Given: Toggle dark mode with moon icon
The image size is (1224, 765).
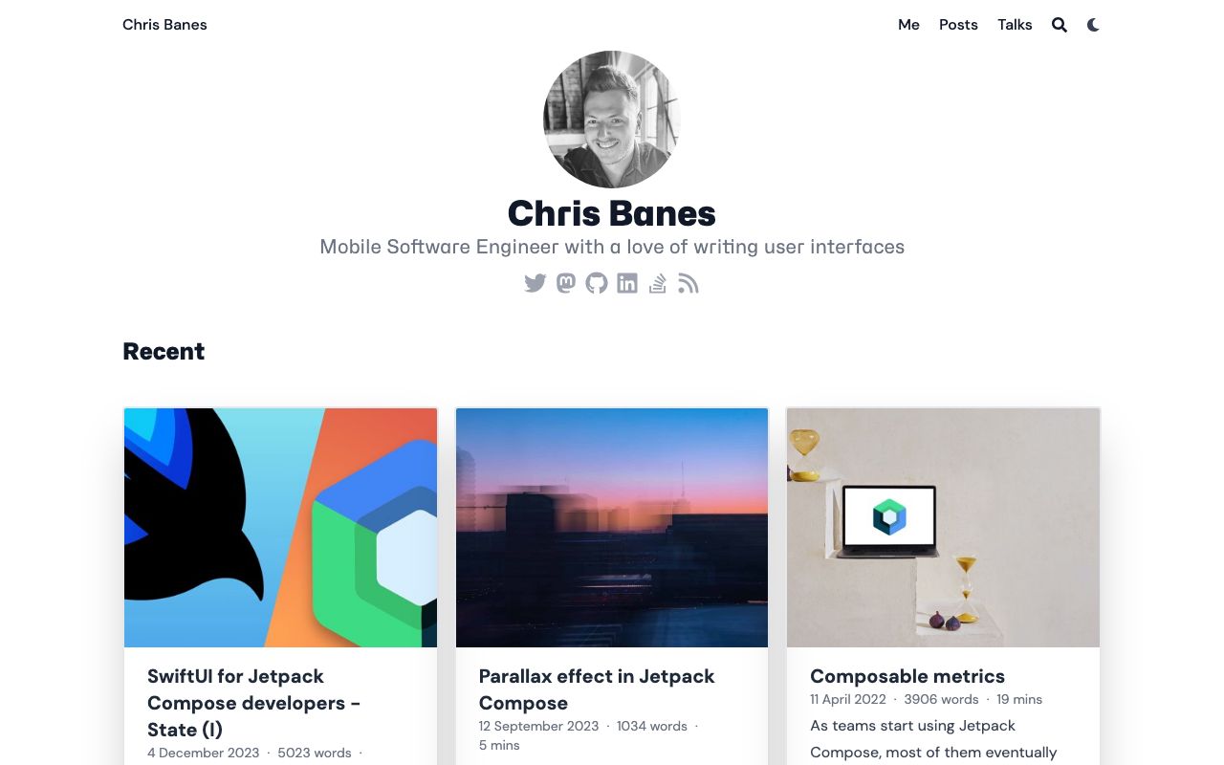Looking at the screenshot, I should [1093, 25].
